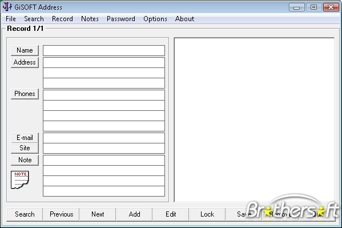342x228 pixels.
Task: Click the Save button
Action: [x=244, y=214]
